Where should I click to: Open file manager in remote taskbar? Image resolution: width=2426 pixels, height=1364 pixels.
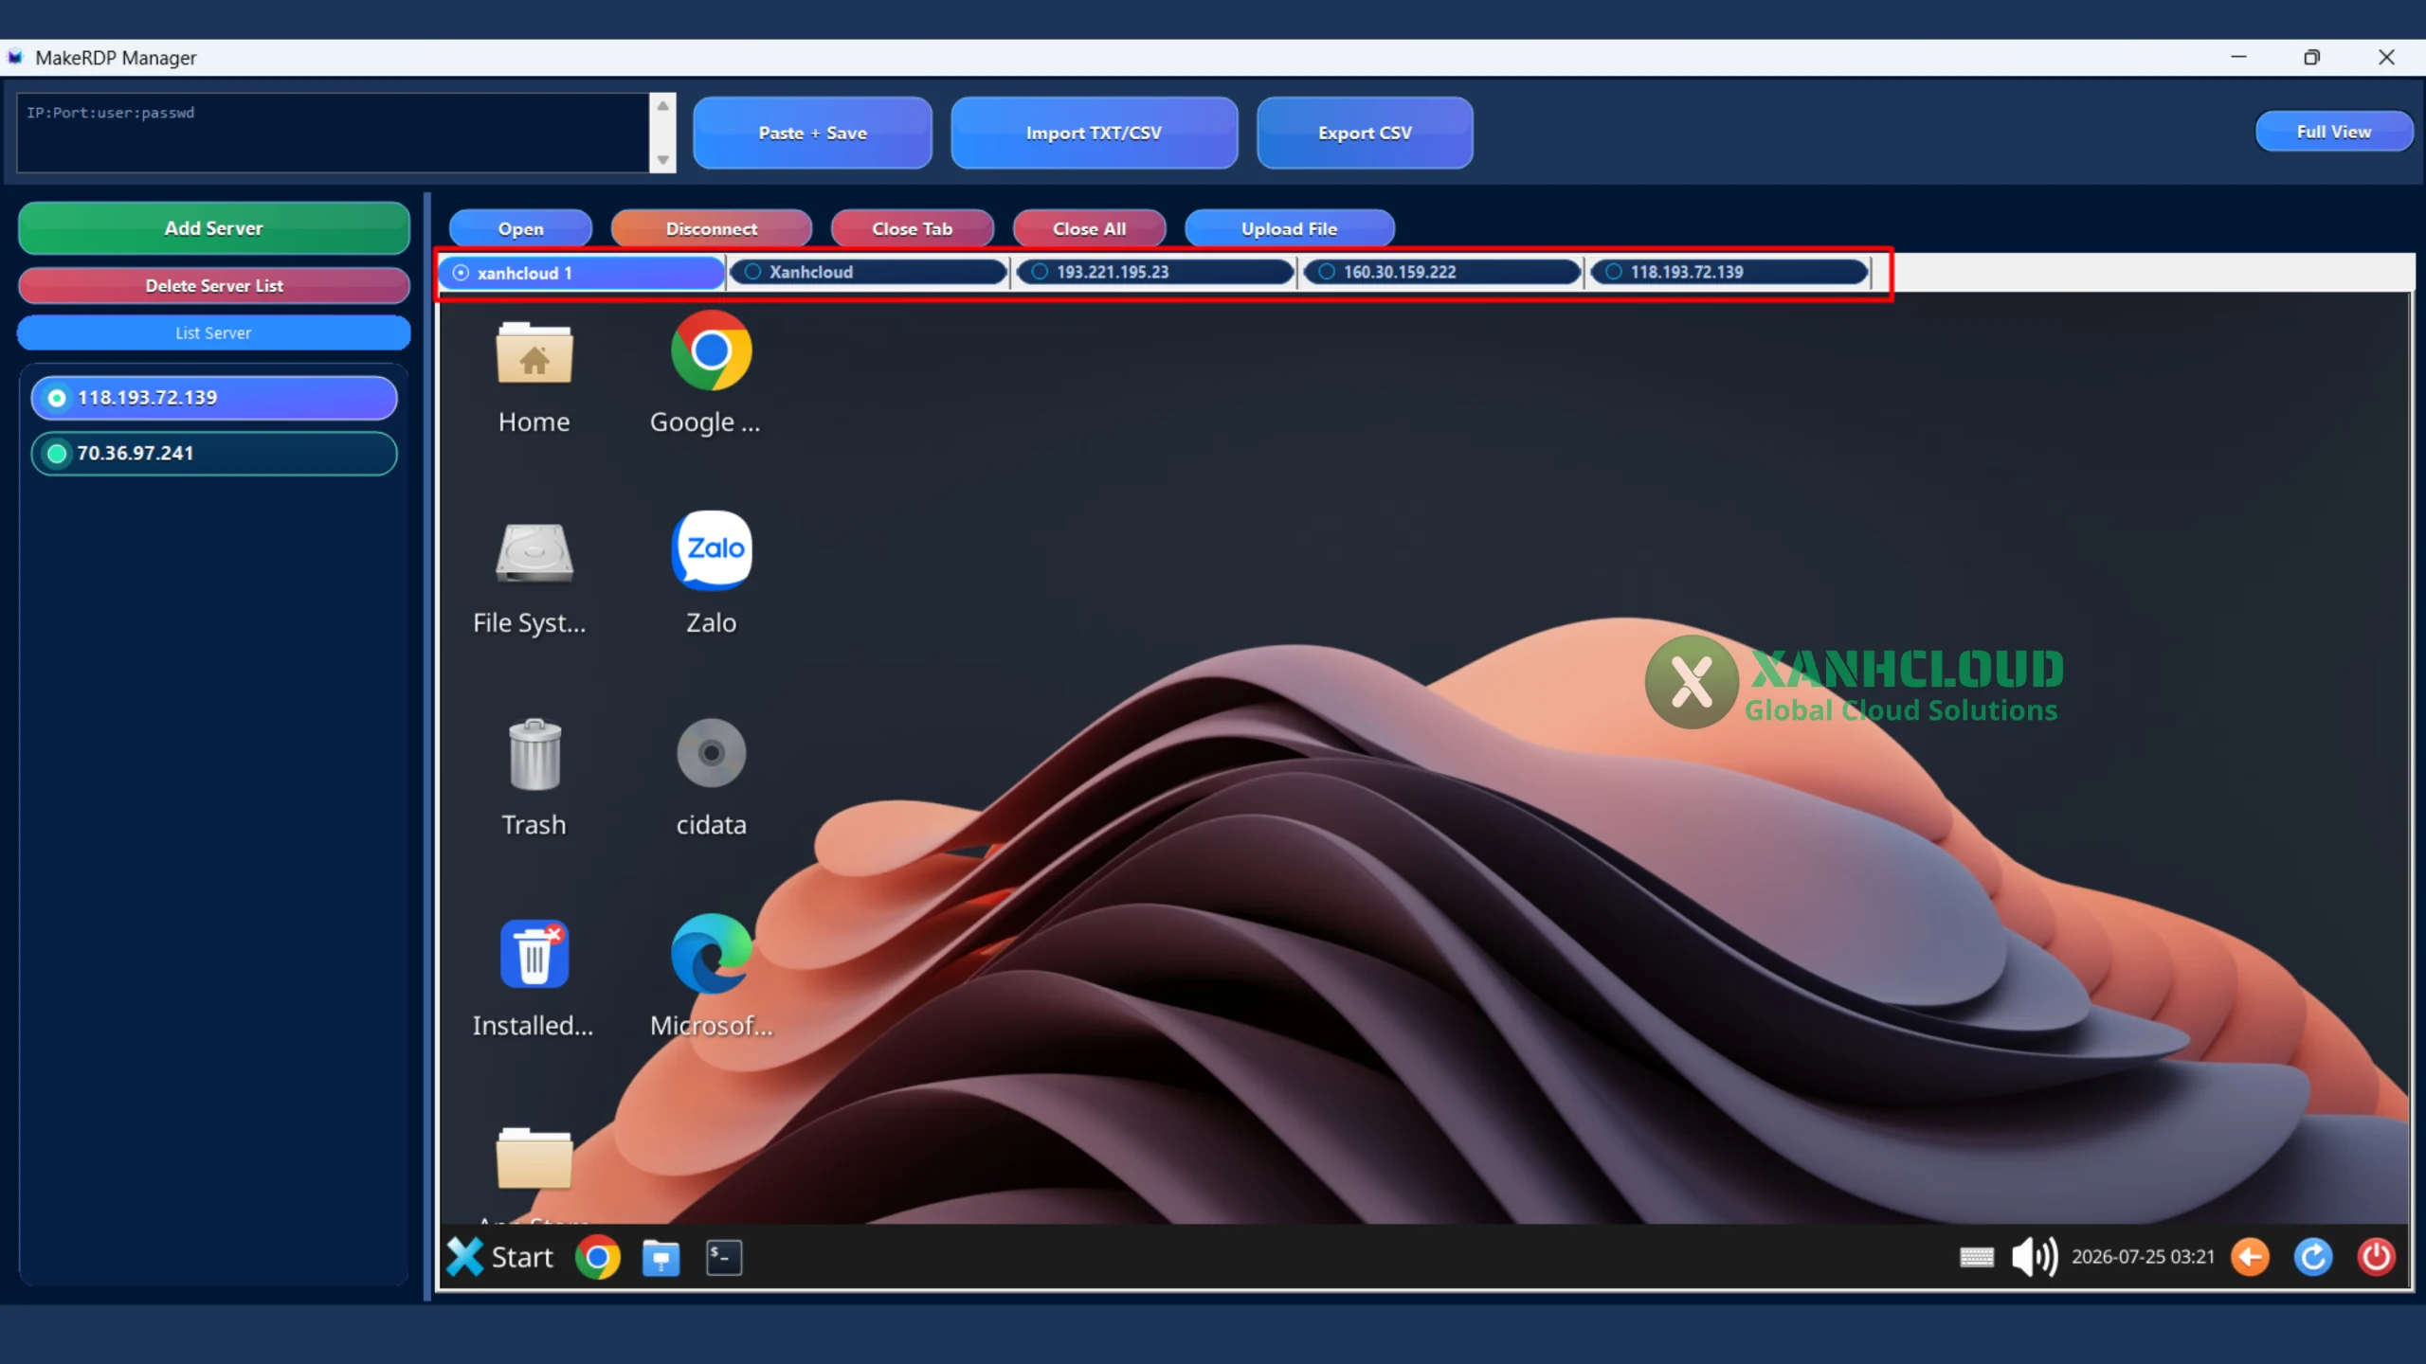point(661,1258)
